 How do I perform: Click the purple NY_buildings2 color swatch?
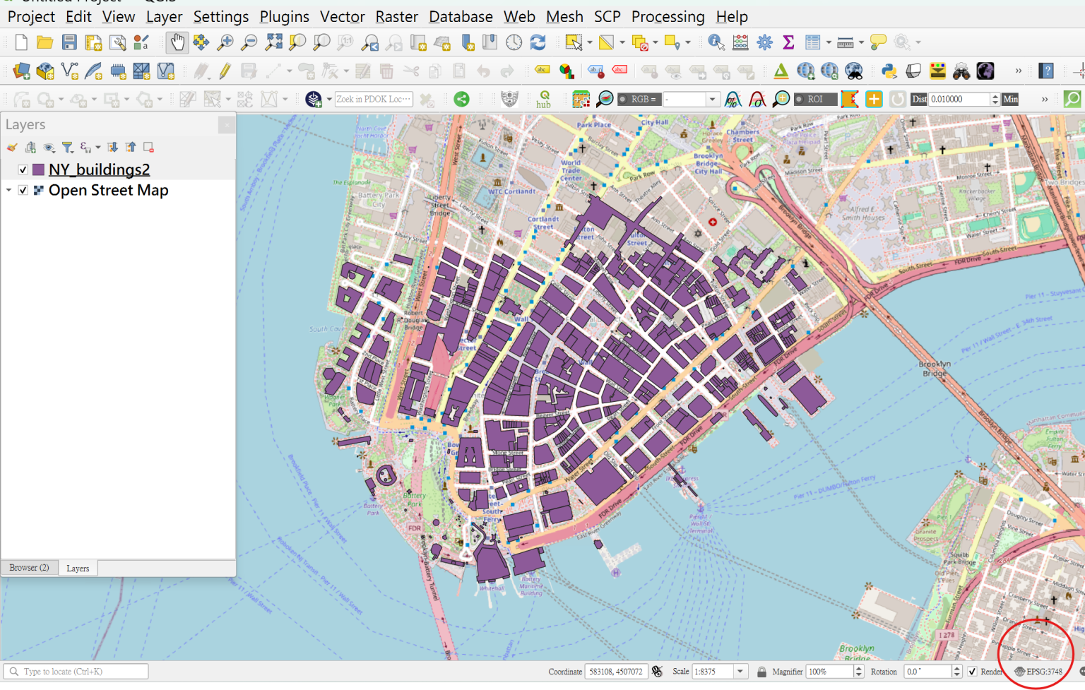(x=39, y=169)
